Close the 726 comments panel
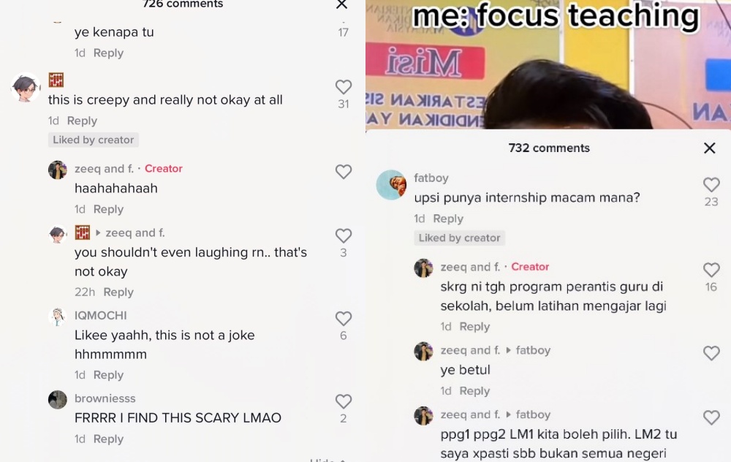This screenshot has height=462, width=731. [x=341, y=4]
